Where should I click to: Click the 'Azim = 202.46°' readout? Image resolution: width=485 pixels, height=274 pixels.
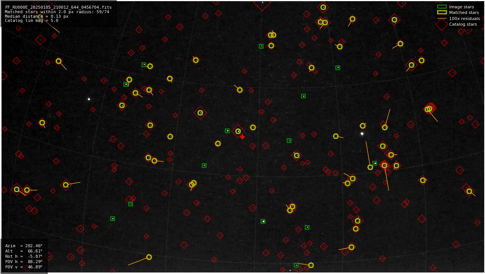coord(24,246)
